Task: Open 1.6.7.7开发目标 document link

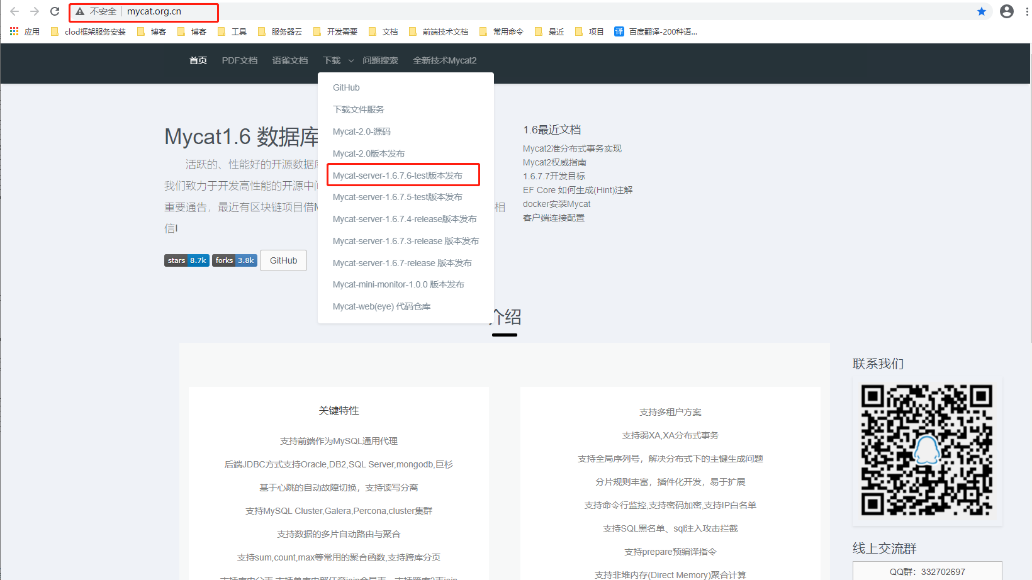Action: [x=554, y=176]
